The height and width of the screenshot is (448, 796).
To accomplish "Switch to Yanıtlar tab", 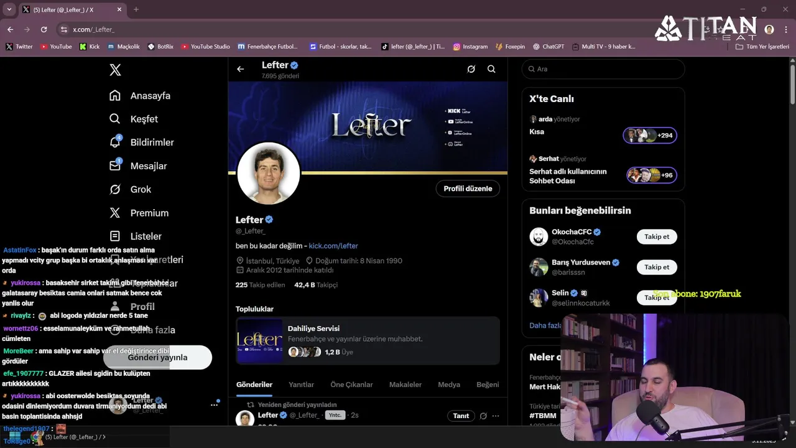I will click(301, 385).
